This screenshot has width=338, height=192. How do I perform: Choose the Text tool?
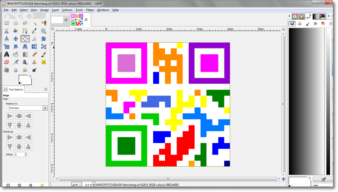(x=7, y=54)
